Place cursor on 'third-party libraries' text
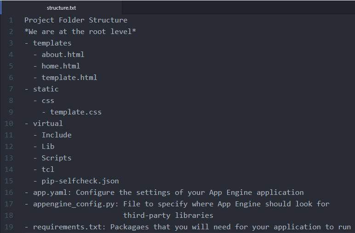 click(x=168, y=216)
